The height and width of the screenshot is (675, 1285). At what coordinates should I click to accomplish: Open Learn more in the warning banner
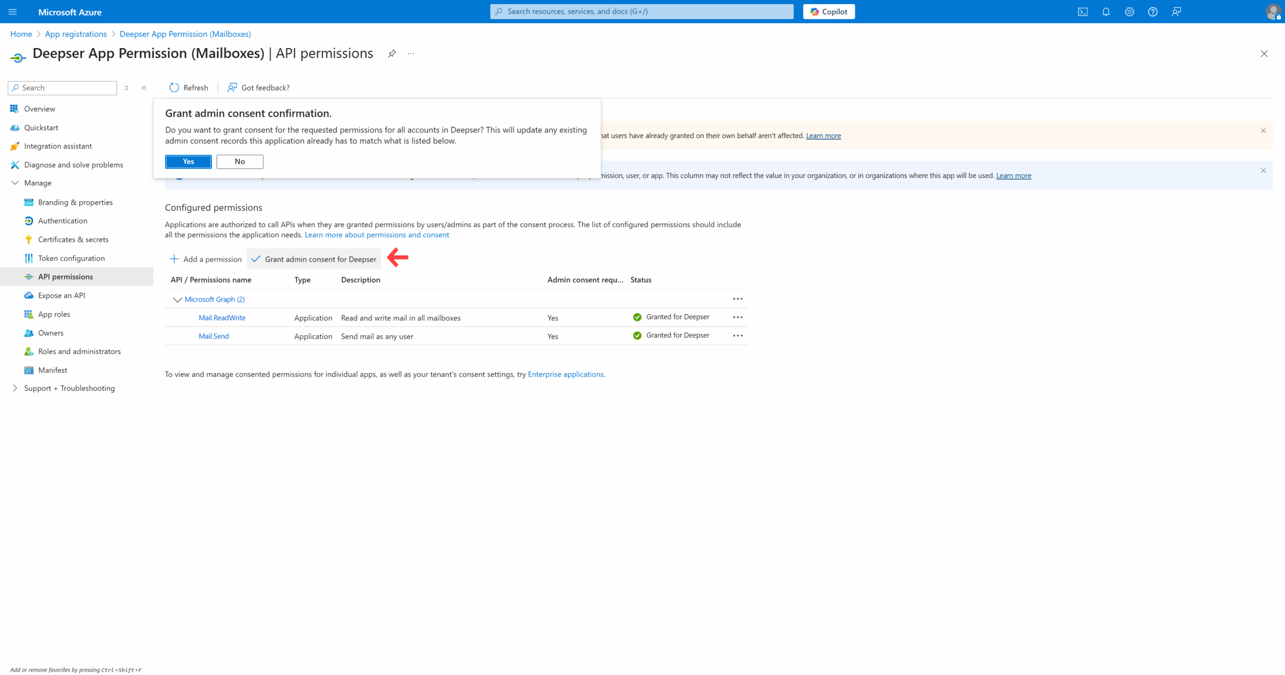tap(823, 136)
